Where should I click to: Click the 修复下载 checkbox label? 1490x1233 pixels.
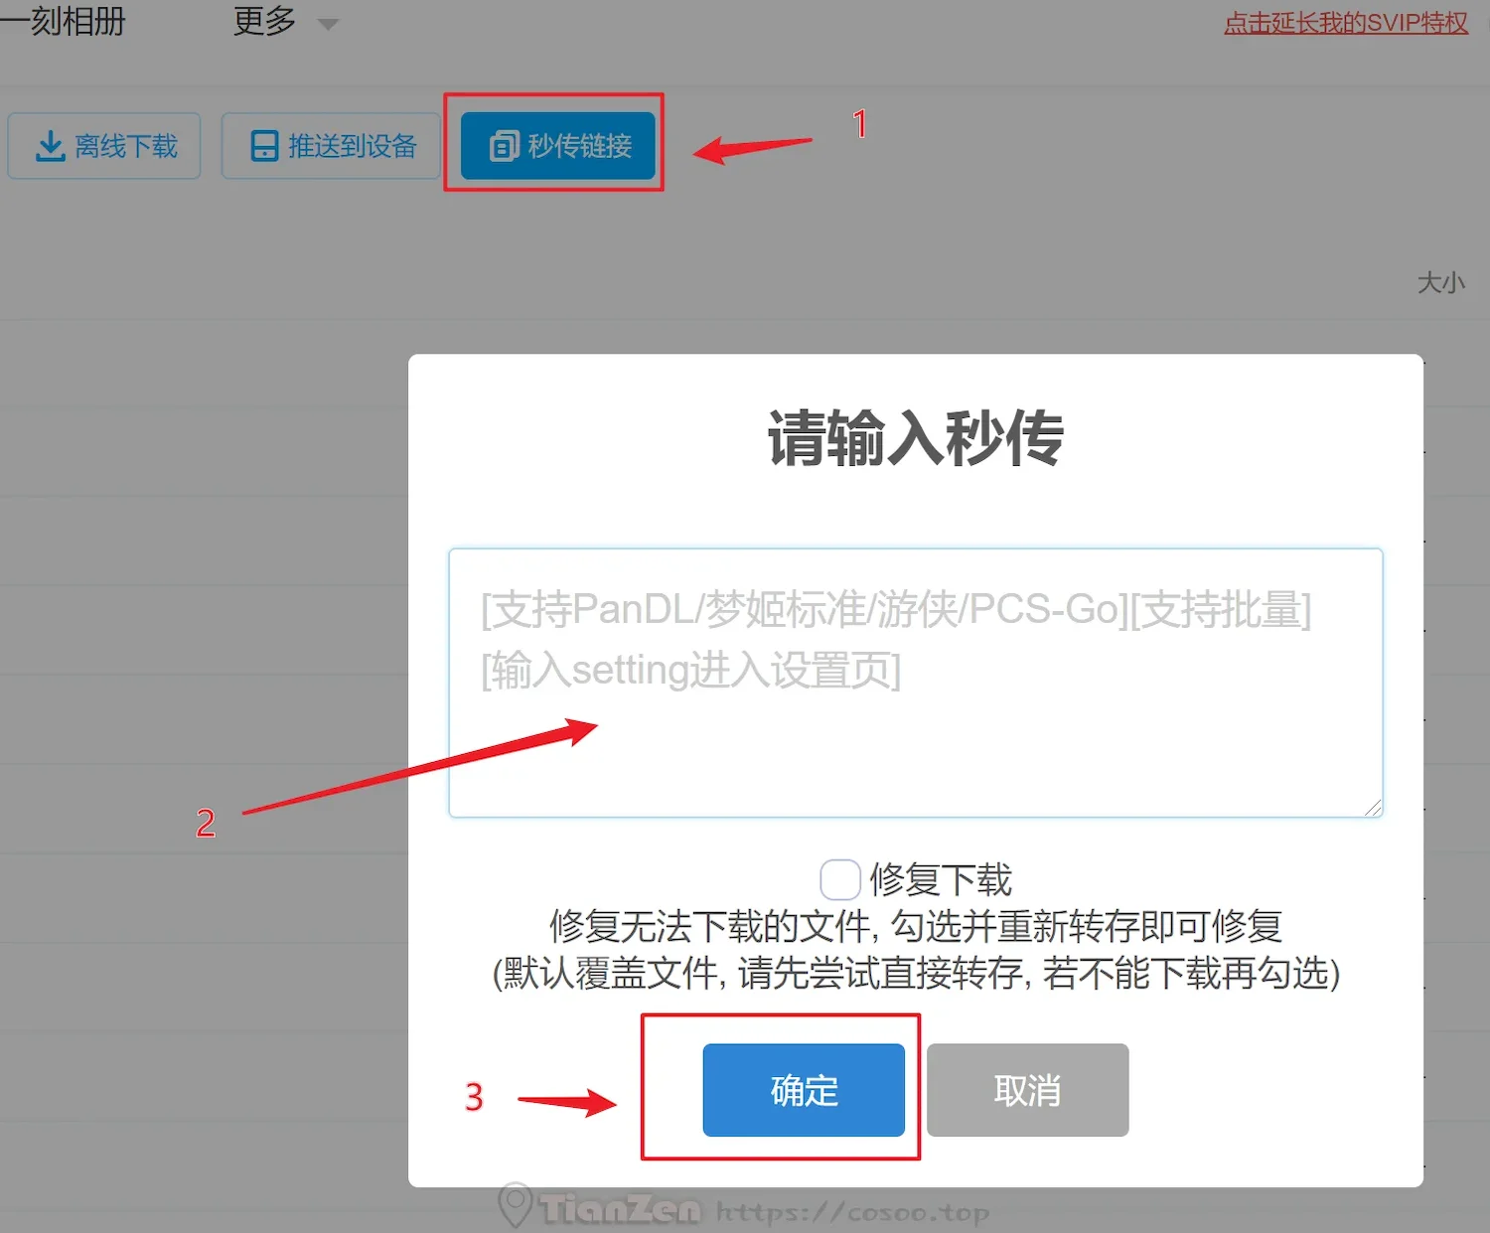click(940, 880)
